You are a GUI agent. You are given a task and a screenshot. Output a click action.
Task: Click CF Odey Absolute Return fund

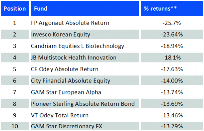(x=65, y=69)
